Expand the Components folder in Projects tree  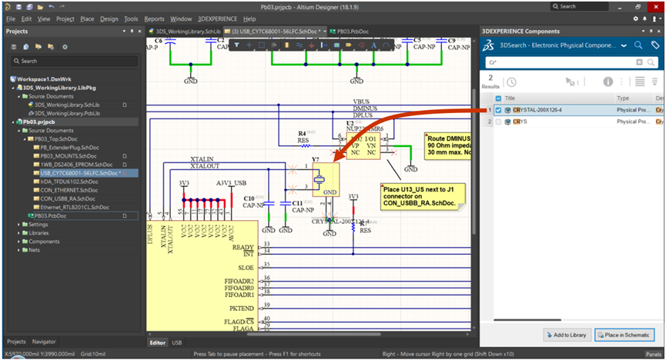pyautogui.click(x=18, y=241)
